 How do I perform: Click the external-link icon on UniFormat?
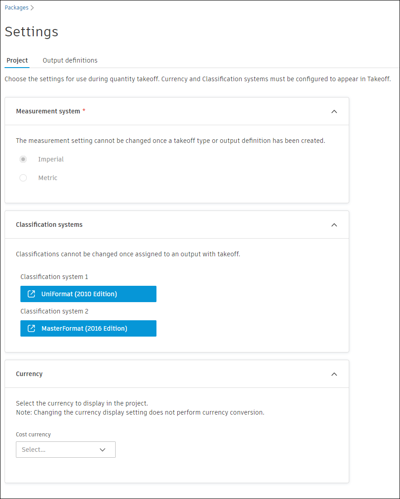[x=31, y=294]
